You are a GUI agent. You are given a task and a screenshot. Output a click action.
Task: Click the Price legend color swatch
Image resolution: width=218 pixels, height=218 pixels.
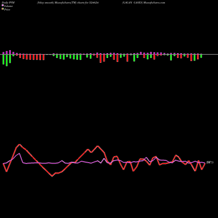(3, 9)
